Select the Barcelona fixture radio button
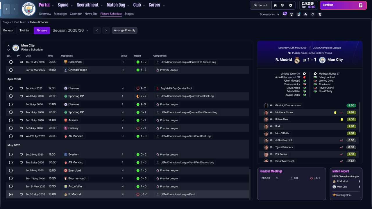The height and width of the screenshot is (209, 372). click(11, 62)
